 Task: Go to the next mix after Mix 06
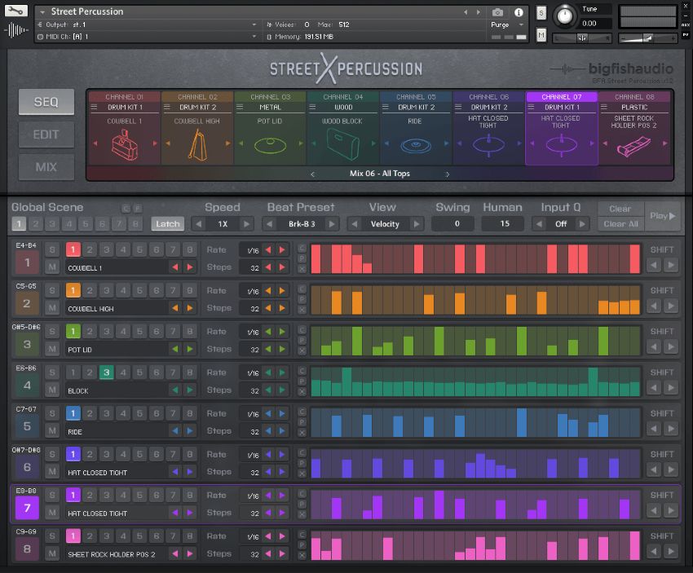pyautogui.click(x=447, y=174)
